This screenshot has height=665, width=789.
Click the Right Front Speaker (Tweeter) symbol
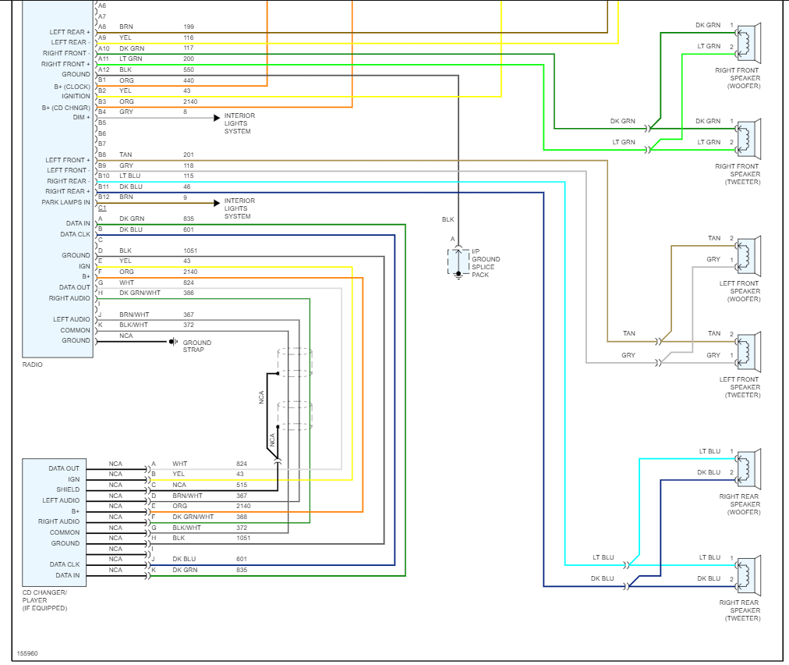[748, 139]
